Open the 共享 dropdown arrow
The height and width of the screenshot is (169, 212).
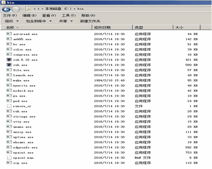(66, 21)
